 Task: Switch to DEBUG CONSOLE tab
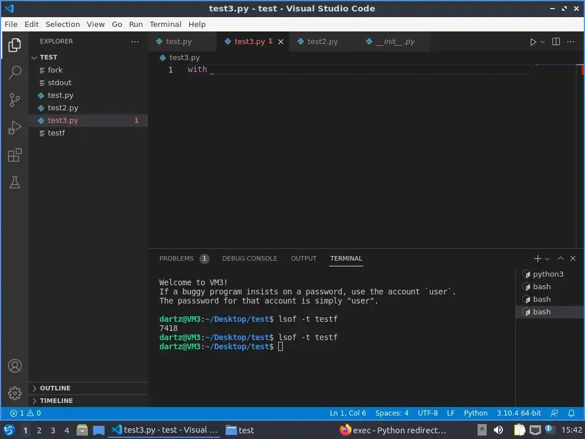pos(250,258)
